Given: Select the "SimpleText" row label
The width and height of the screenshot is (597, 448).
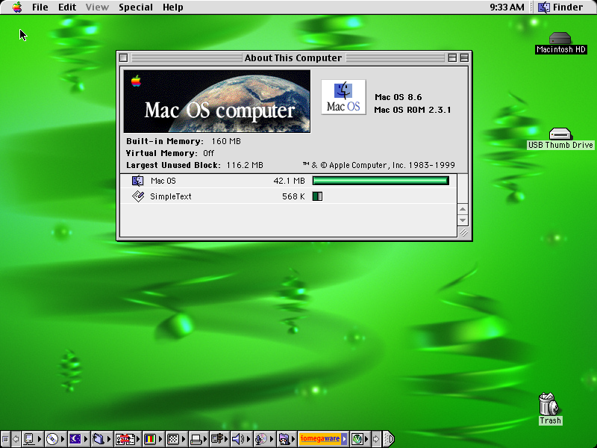Looking at the screenshot, I should tap(171, 196).
